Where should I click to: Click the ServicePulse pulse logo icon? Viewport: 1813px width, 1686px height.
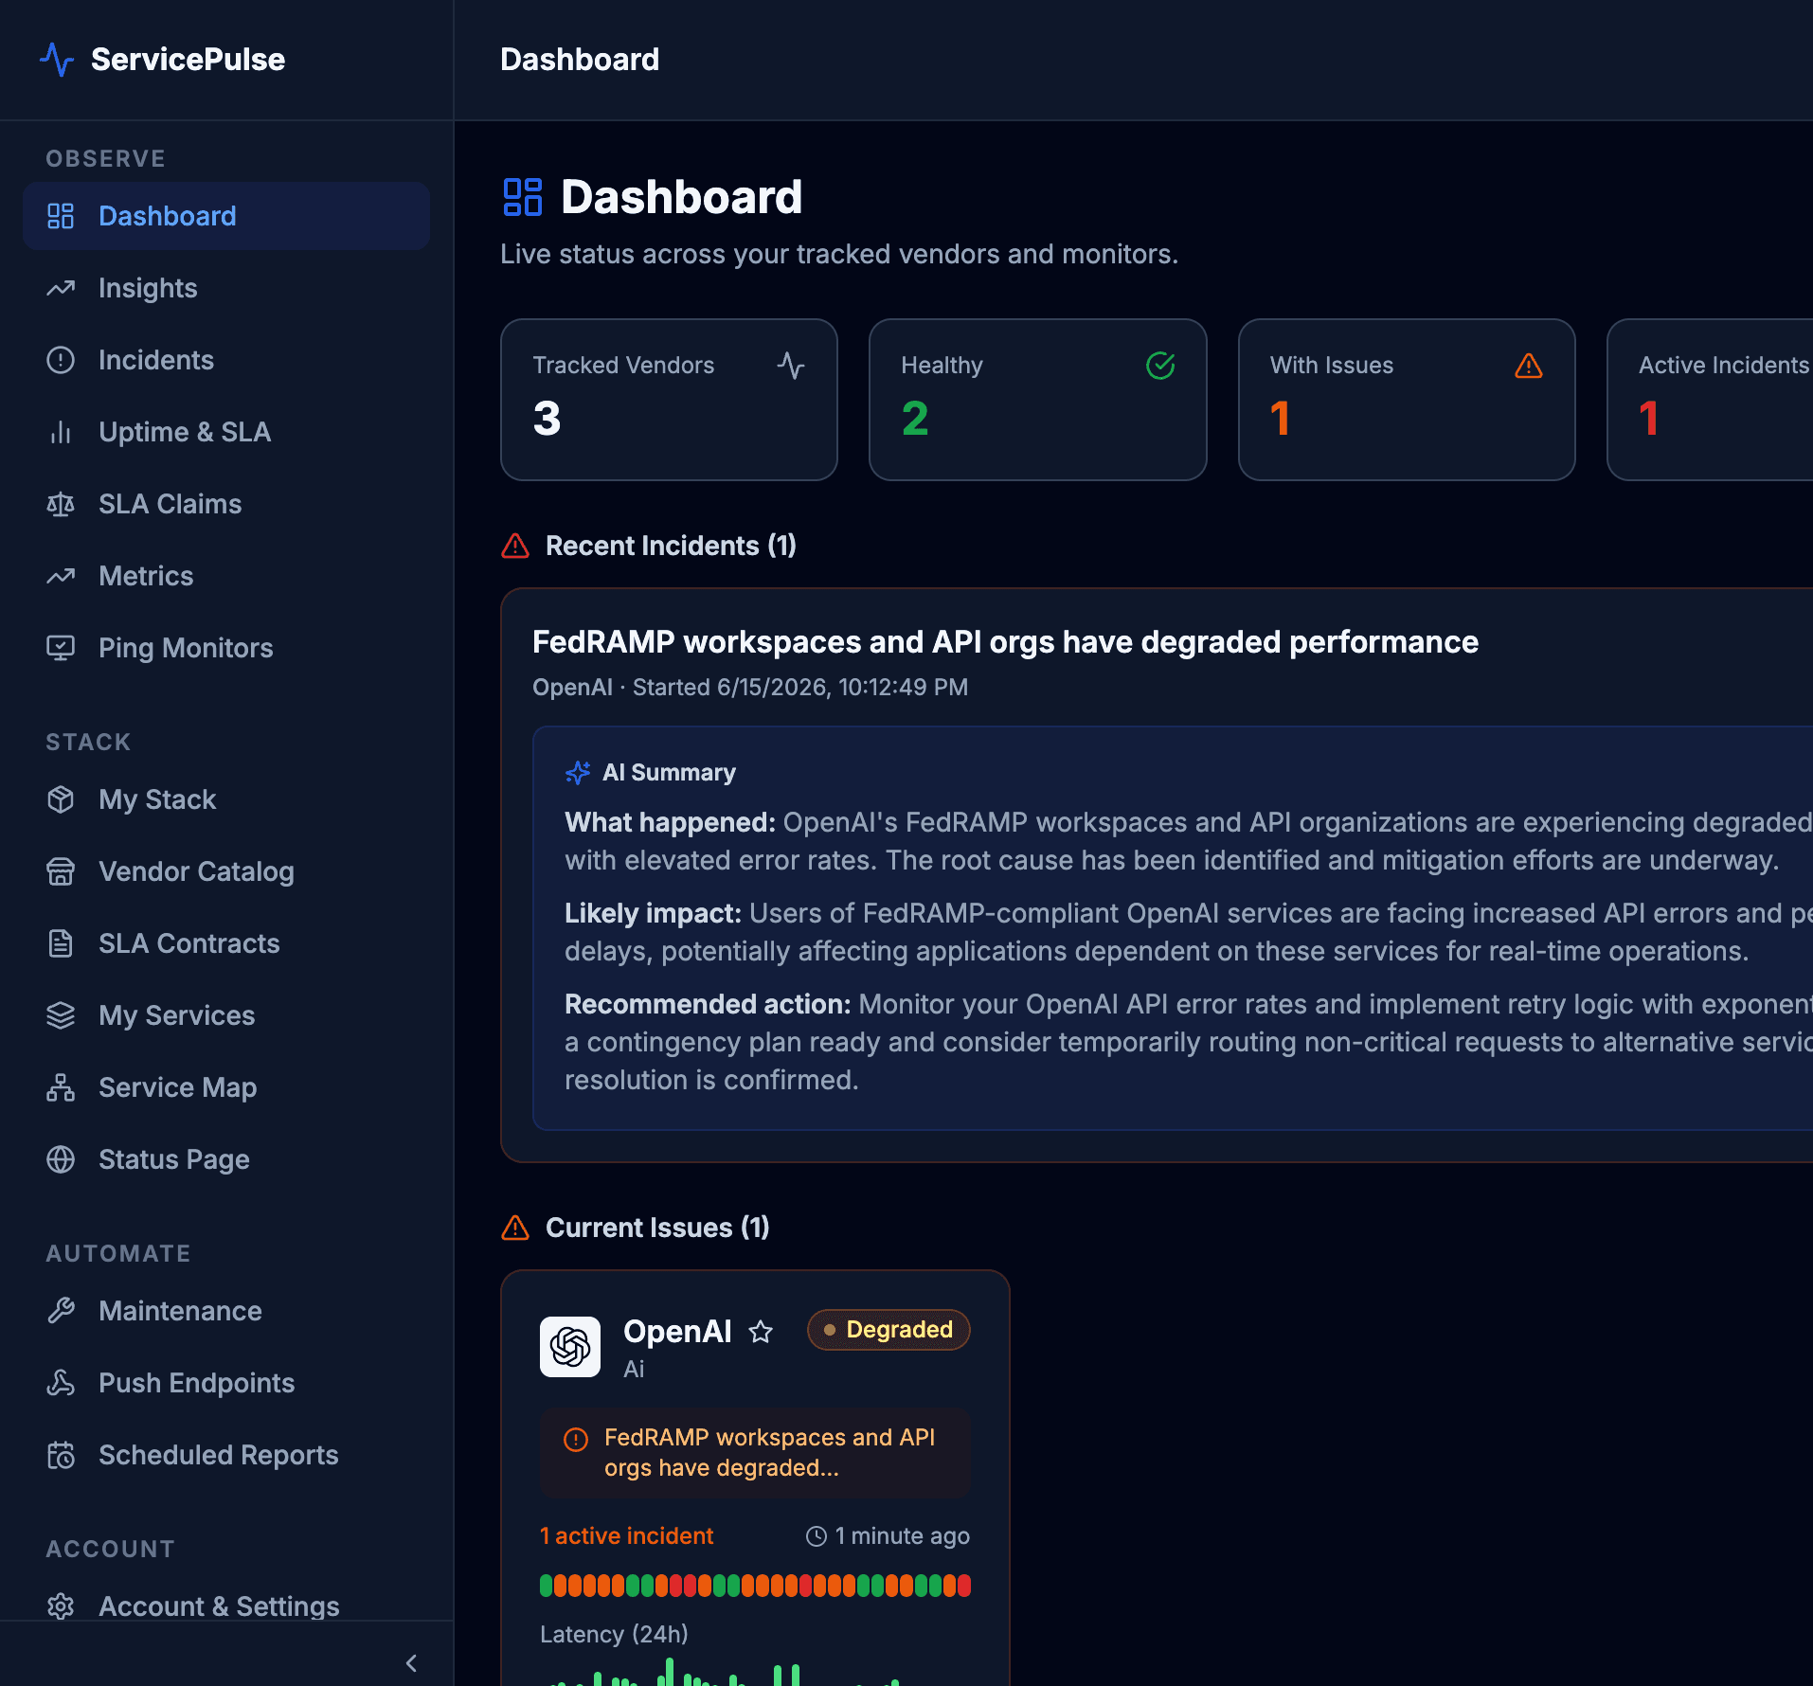tap(57, 60)
